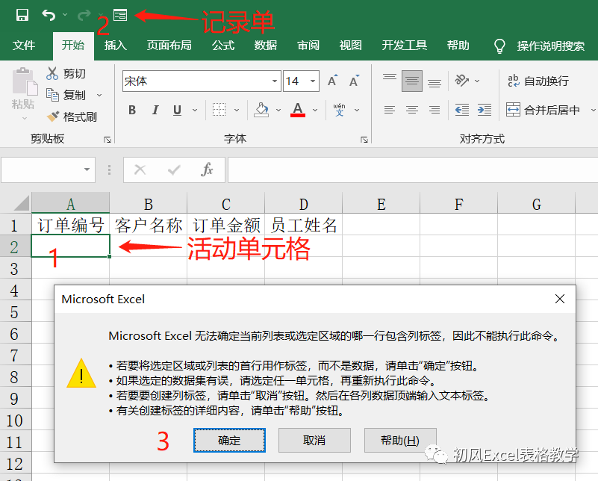598x481 pixels.
Task: Decrease font size with smaller A icon
Action: point(355,81)
